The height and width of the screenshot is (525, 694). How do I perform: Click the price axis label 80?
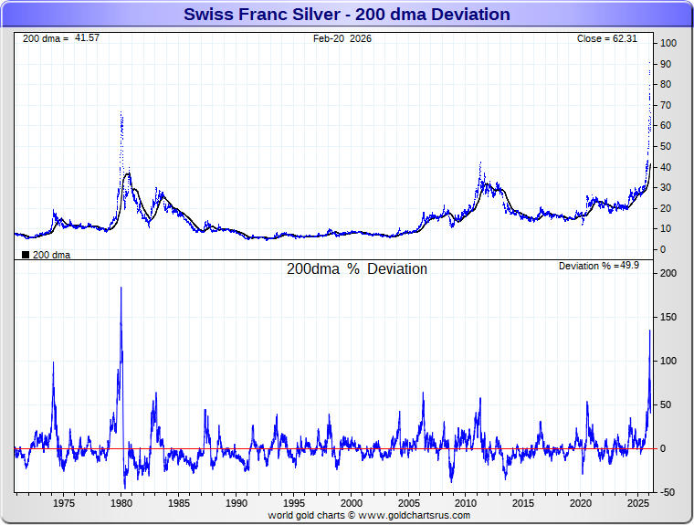pos(666,84)
